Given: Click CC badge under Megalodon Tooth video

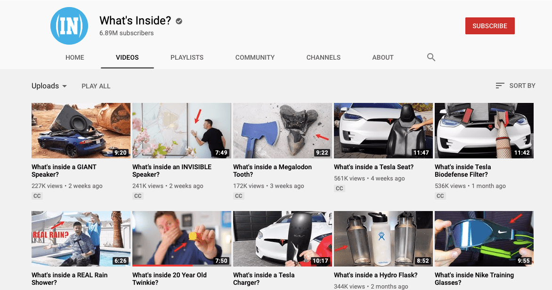Looking at the screenshot, I should (x=239, y=196).
